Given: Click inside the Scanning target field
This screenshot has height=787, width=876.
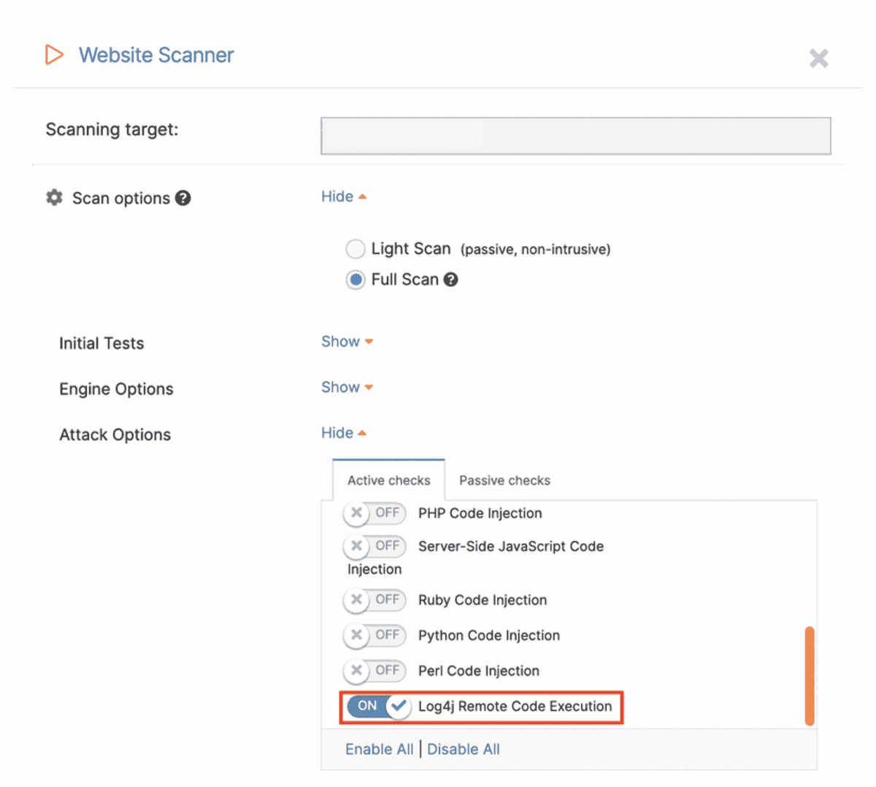Looking at the screenshot, I should (x=575, y=136).
